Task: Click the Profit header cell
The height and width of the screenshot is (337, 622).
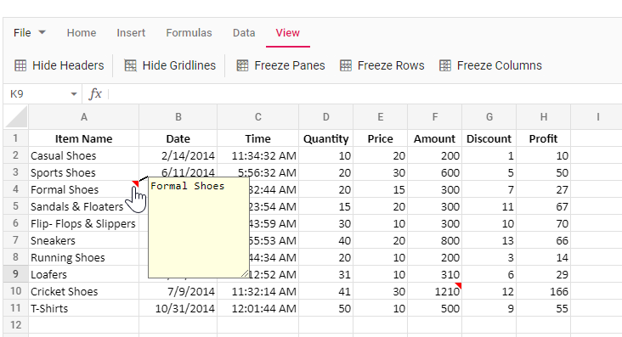Action: 544,138
